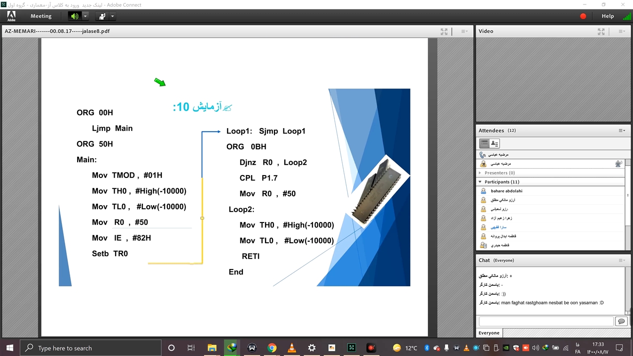
Task: Mute the meeting speaker audio
Action: pyautogui.click(x=74, y=16)
